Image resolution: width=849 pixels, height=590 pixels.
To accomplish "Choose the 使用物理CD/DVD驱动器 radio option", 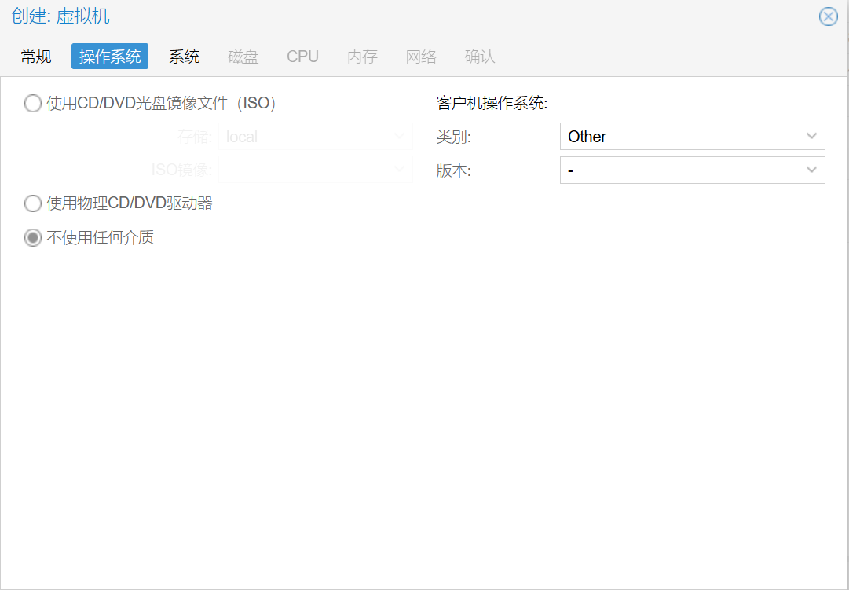I will click(33, 204).
